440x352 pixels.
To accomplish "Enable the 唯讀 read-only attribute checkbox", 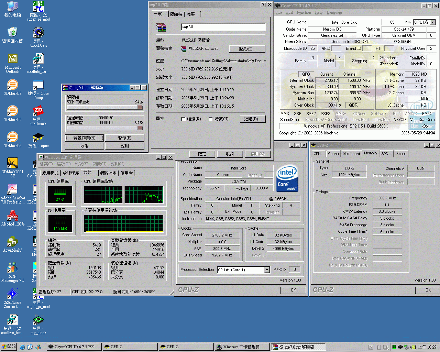I will [x=184, y=119].
